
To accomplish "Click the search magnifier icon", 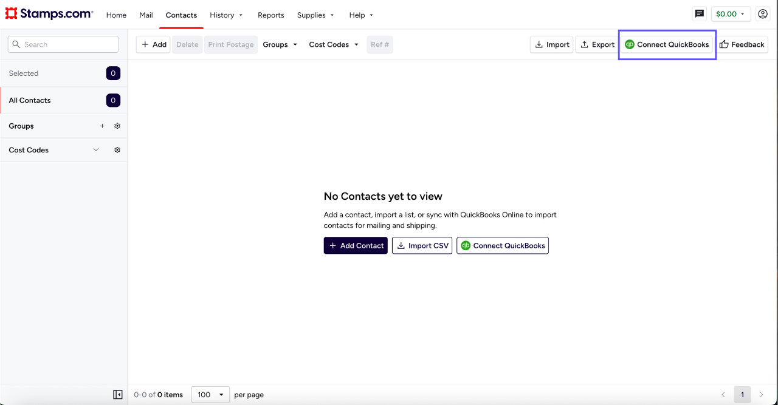I will (x=16, y=44).
